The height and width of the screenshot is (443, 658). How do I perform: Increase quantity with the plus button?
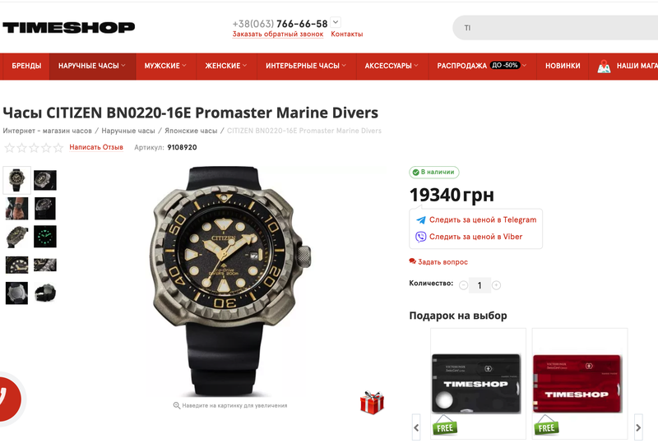click(x=496, y=285)
